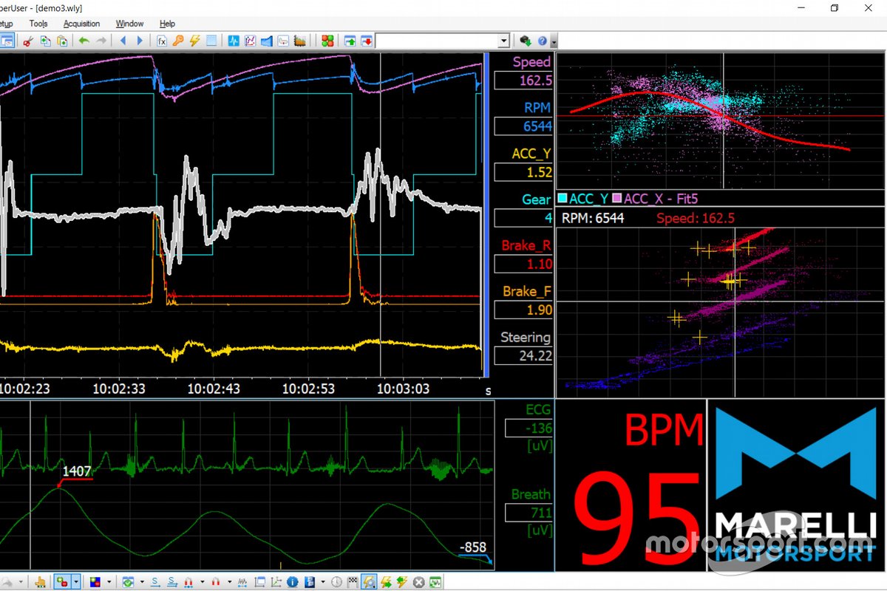Image resolution: width=887 pixels, height=591 pixels.
Task: Open the Setup menu
Action: pyautogui.click(x=6, y=24)
